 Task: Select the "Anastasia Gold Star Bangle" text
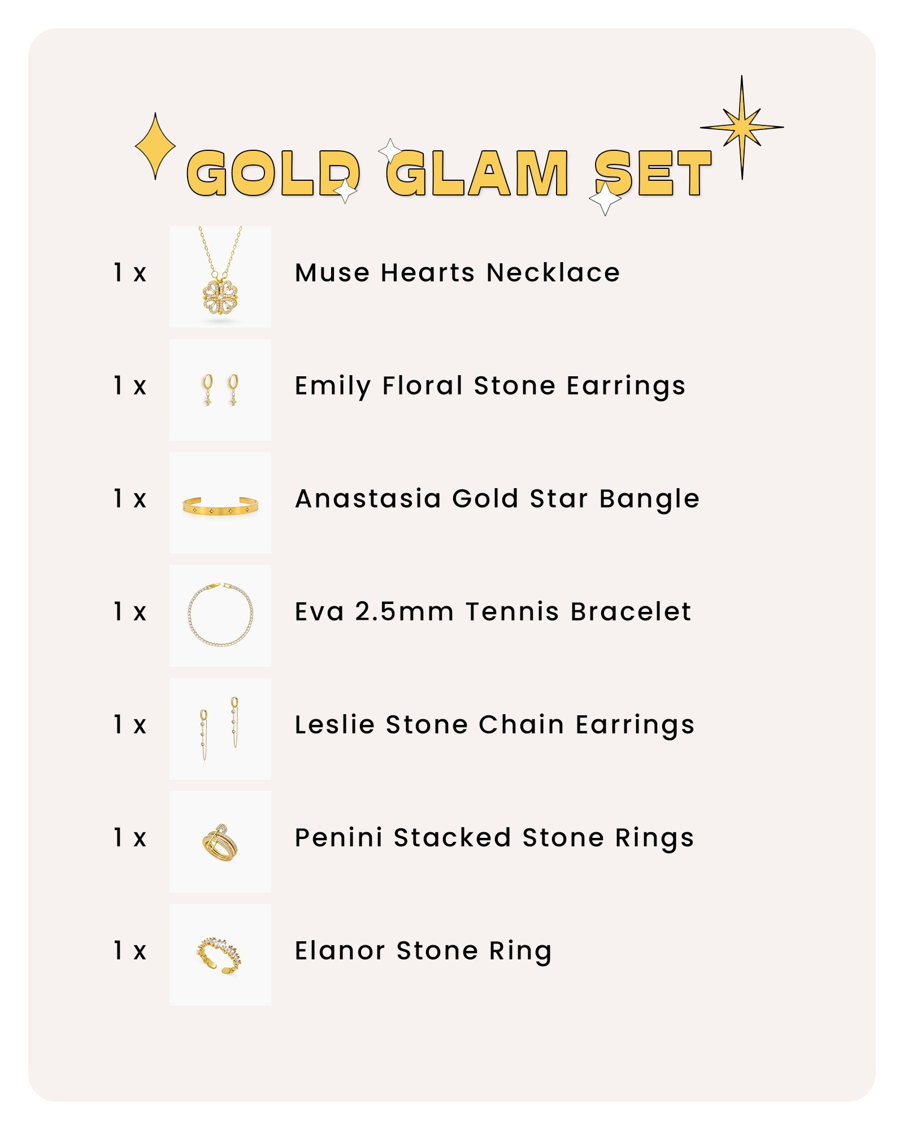click(x=497, y=499)
